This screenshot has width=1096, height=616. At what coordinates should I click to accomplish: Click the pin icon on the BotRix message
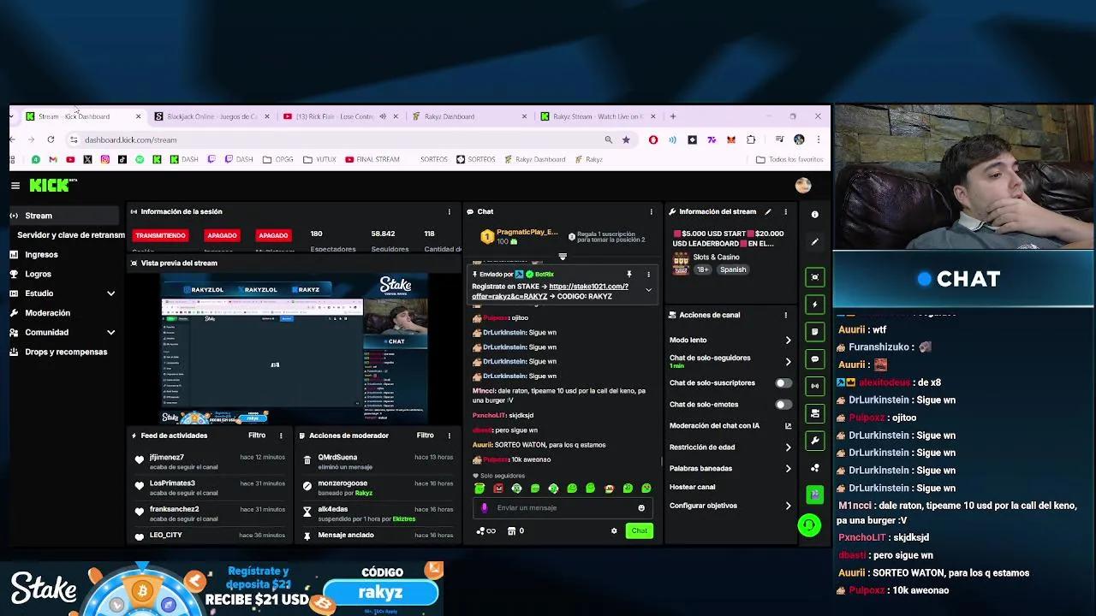point(629,274)
